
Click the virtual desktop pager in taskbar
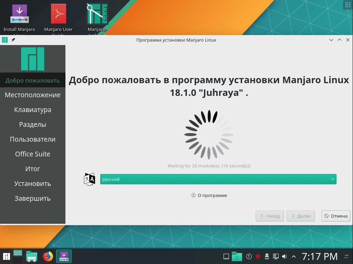click(x=18, y=256)
